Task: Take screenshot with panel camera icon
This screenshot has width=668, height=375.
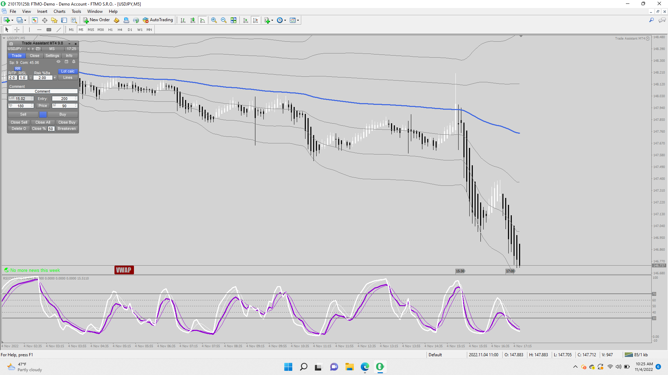Action: (11, 43)
